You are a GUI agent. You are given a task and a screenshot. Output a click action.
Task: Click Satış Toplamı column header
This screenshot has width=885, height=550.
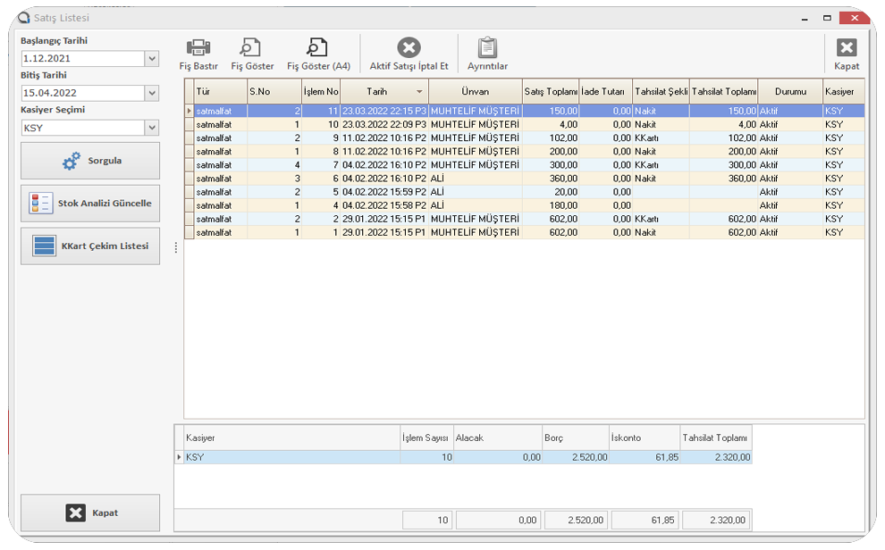coord(551,91)
